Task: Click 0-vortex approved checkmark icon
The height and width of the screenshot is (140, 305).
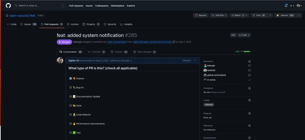Action: coord(249,80)
